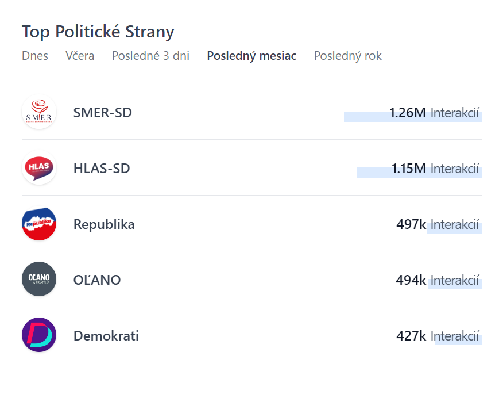Go to the OĽANO party name
Viewport: 503px width, 394px height.
[97, 280]
